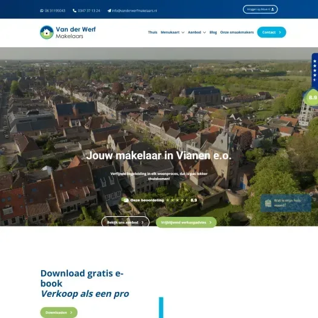Screen dimensions: 318x318
Task: Click the green 8.9 score badge
Action: pos(312,98)
